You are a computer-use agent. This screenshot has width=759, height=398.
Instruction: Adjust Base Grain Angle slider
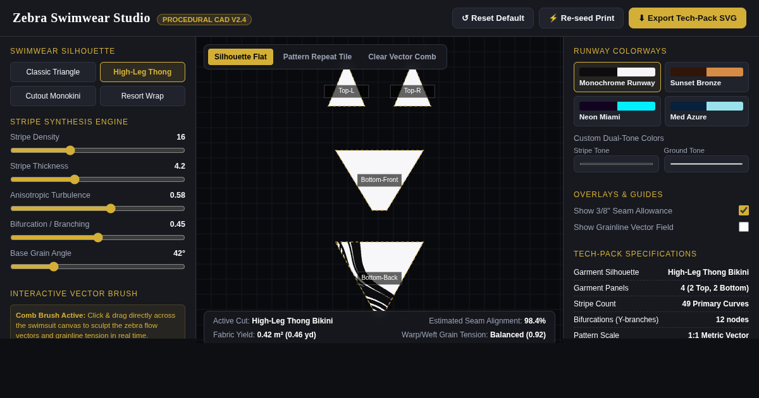point(97,267)
